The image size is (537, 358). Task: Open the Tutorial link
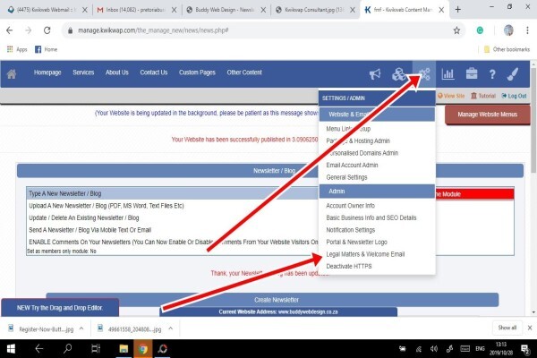tap(483, 96)
